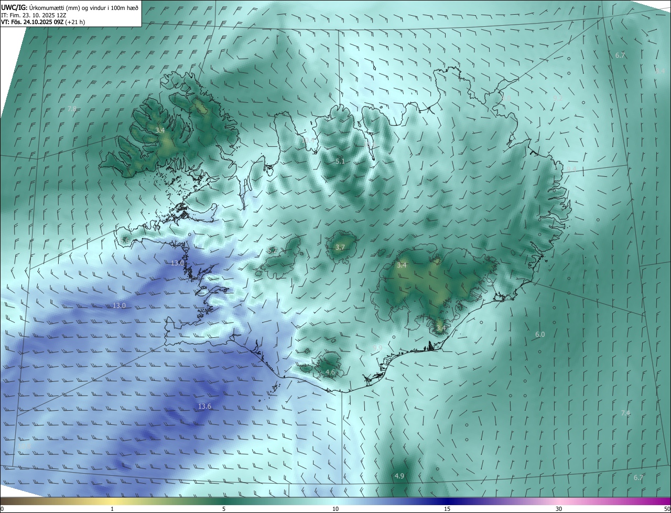The width and height of the screenshot is (671, 513).
Task: Click the colour scale tick label 0
Action: [x=2, y=509]
